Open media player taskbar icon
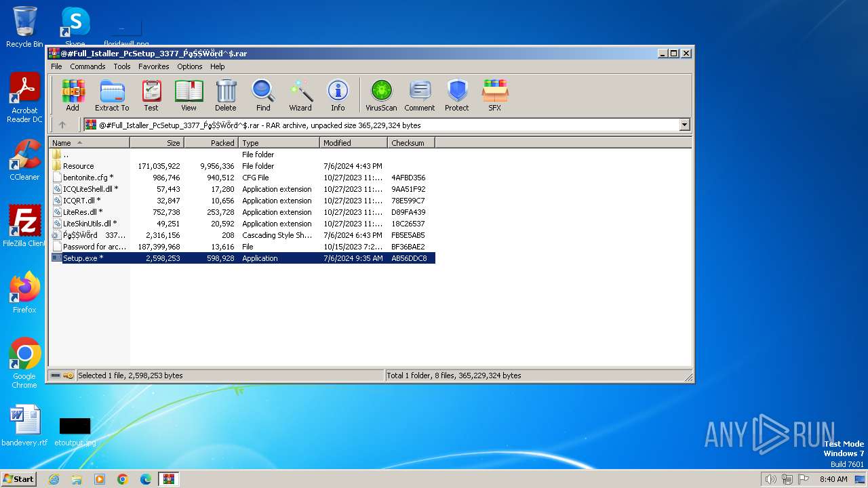 pyautogui.click(x=100, y=479)
